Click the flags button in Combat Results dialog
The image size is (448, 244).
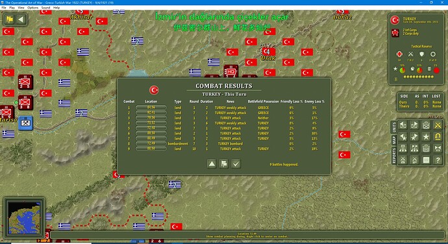point(224,164)
